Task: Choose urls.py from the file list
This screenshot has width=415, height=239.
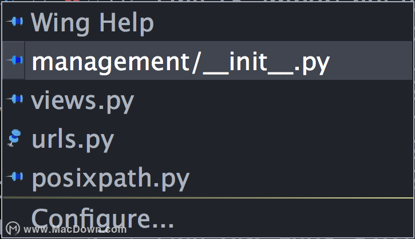Action: pos(73,140)
